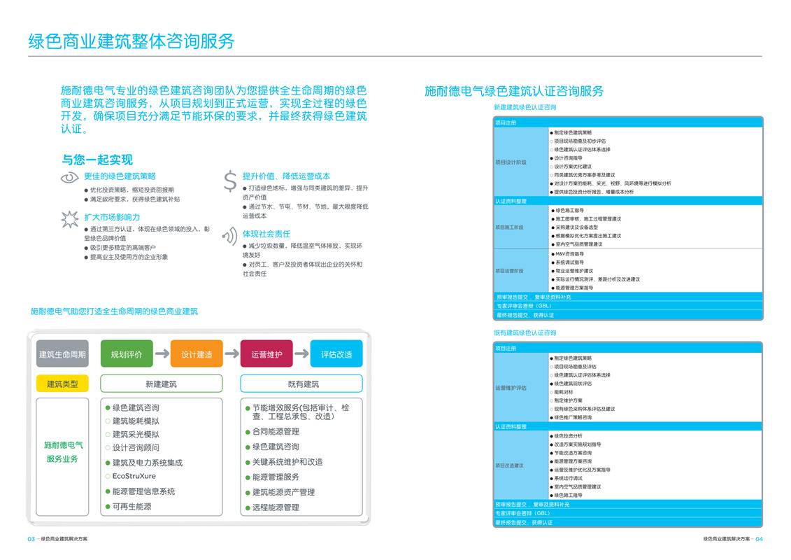Viewport: 791px width, 560px height.
Task: Click the 建筑能源资产管理 list item
Action: click(x=280, y=492)
